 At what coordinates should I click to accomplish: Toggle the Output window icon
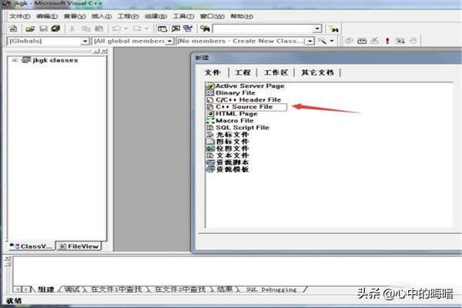click(176, 28)
